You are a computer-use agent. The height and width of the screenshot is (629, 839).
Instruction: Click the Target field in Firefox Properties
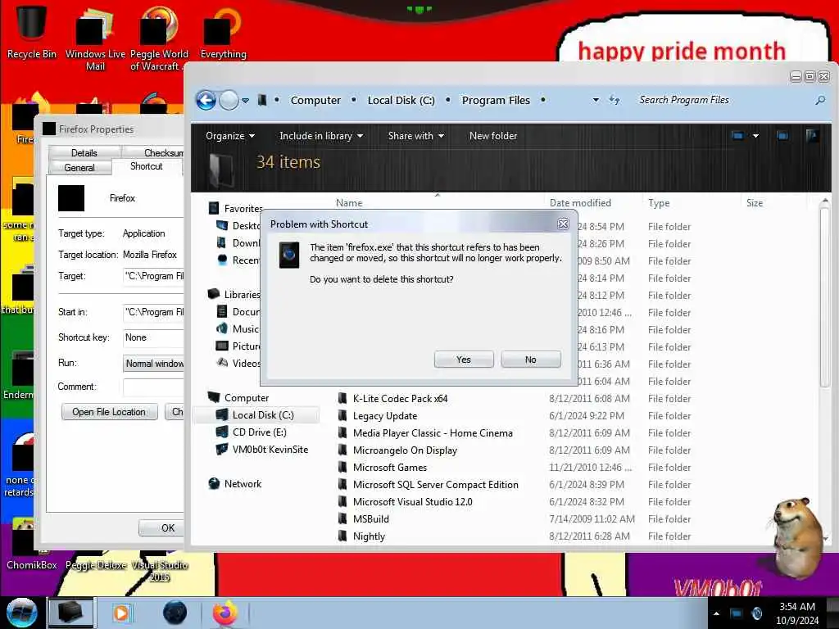click(153, 276)
